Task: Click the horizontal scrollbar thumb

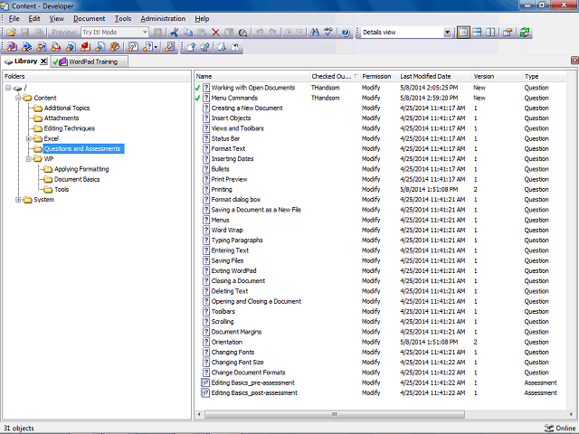Action: pos(334,414)
